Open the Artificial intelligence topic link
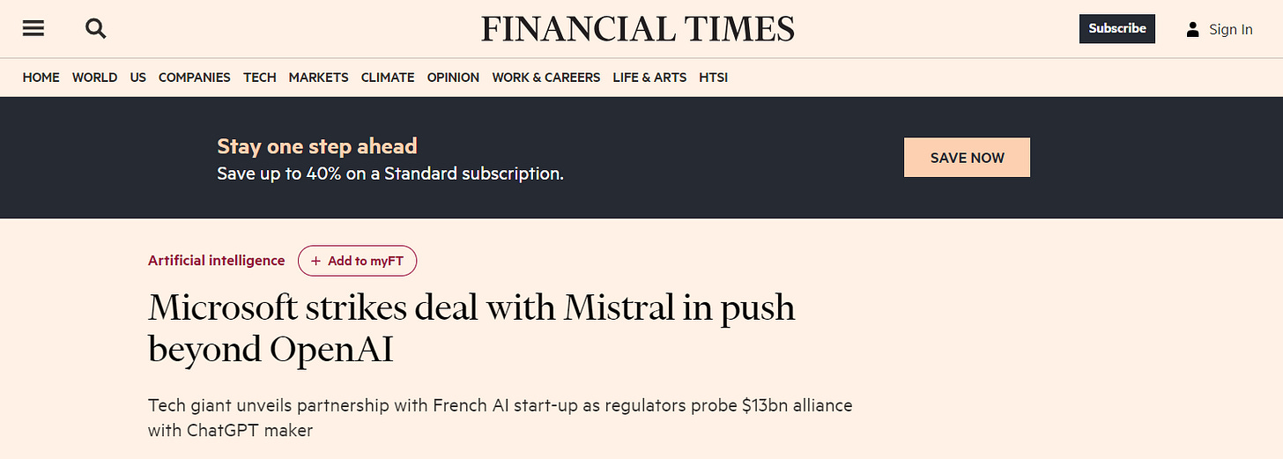The image size is (1283, 459). (216, 261)
